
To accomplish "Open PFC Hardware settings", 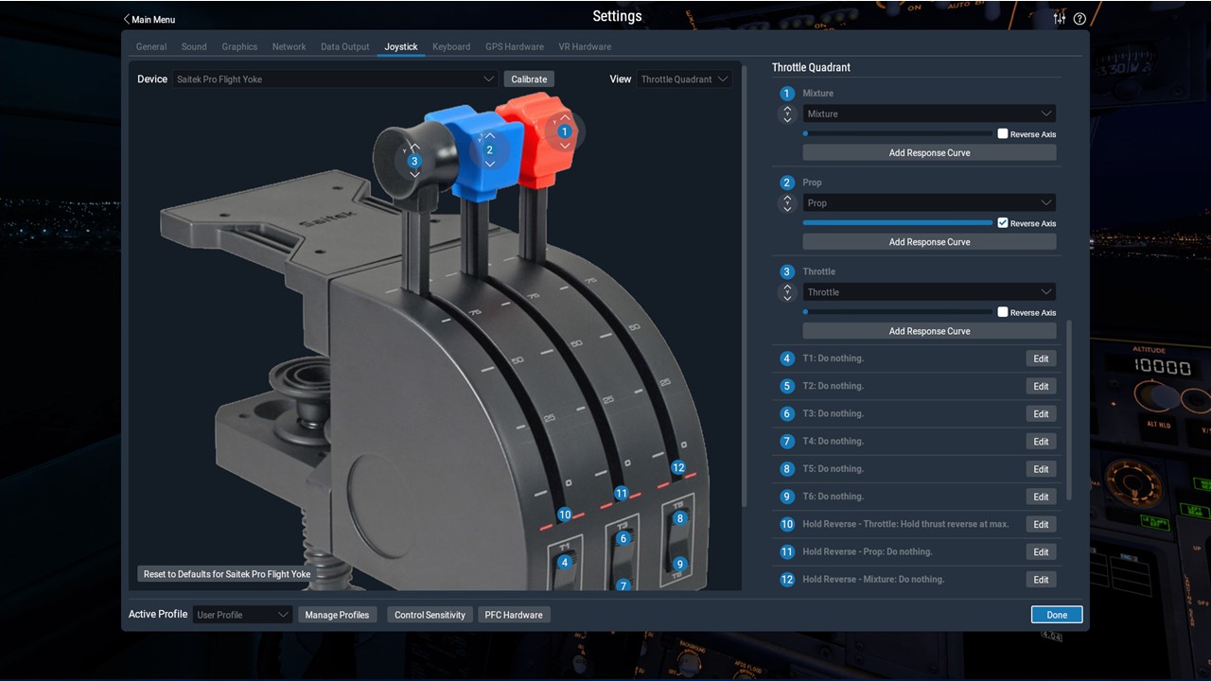I will [x=514, y=615].
